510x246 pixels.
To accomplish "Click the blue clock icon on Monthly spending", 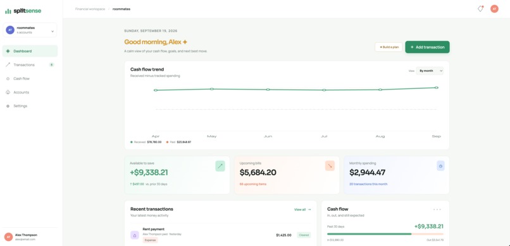I will pos(440,166).
